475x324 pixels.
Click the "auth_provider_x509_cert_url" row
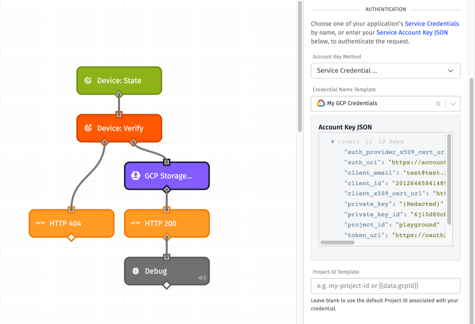click(x=395, y=152)
